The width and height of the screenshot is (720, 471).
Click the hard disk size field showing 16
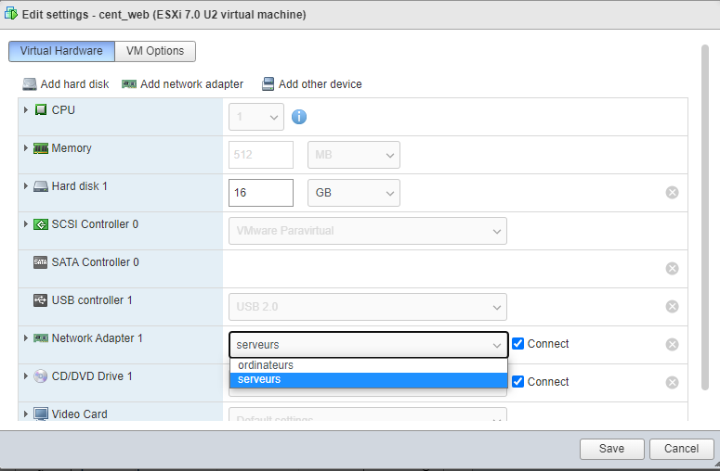coord(261,193)
